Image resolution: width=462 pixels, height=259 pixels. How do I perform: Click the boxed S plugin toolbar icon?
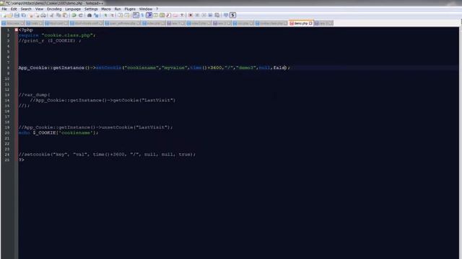tap(232, 15)
